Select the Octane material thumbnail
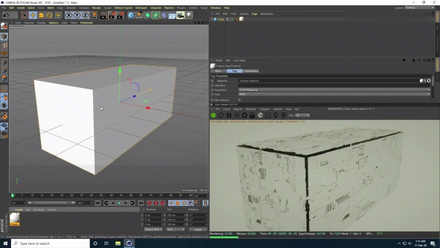This screenshot has width=440, height=248. [x=14, y=218]
